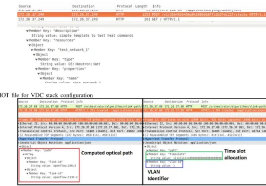
Task: Select JavaScript Object Notation row in left pane
Action: [x=80, y=143]
